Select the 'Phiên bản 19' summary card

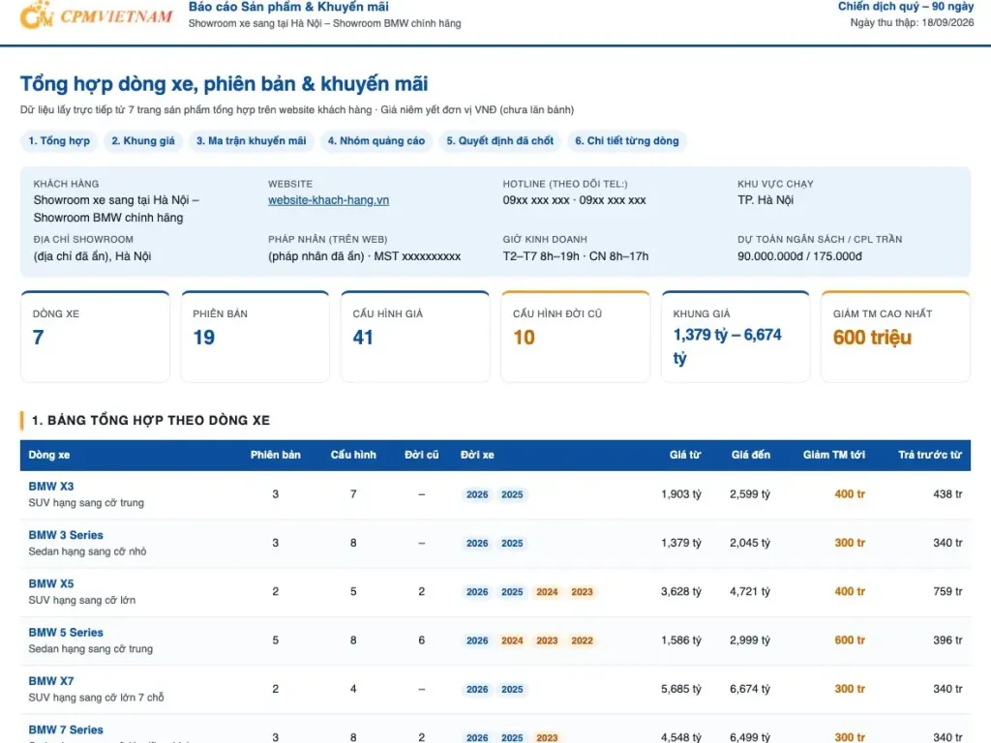255,337
